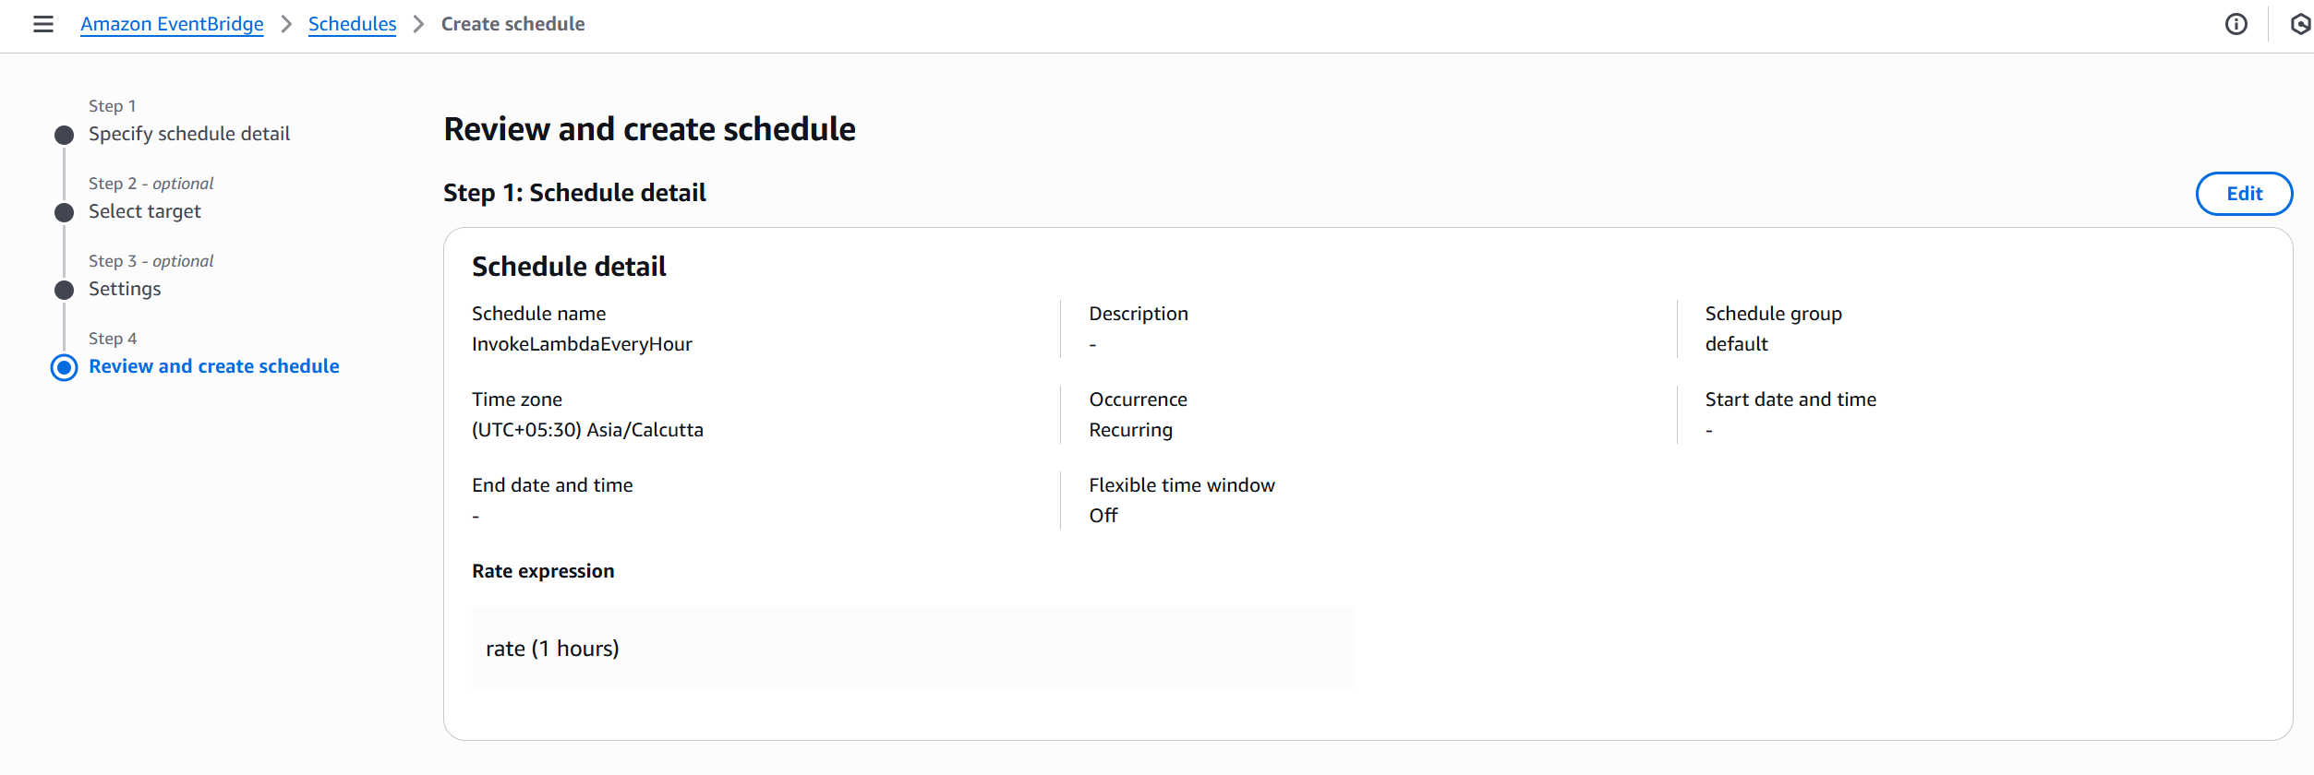Go to Amazon EventBridge breadcrumb link
This screenshot has width=2314, height=775.
pos(172,24)
